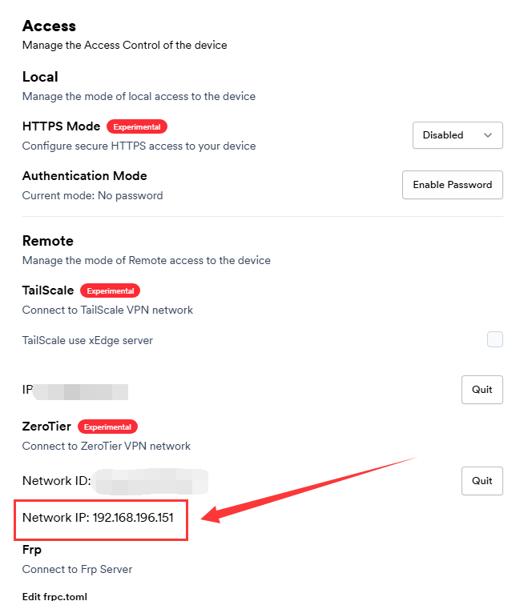Quit the TailScale VPN connection
The image size is (528, 601).
[x=482, y=390]
